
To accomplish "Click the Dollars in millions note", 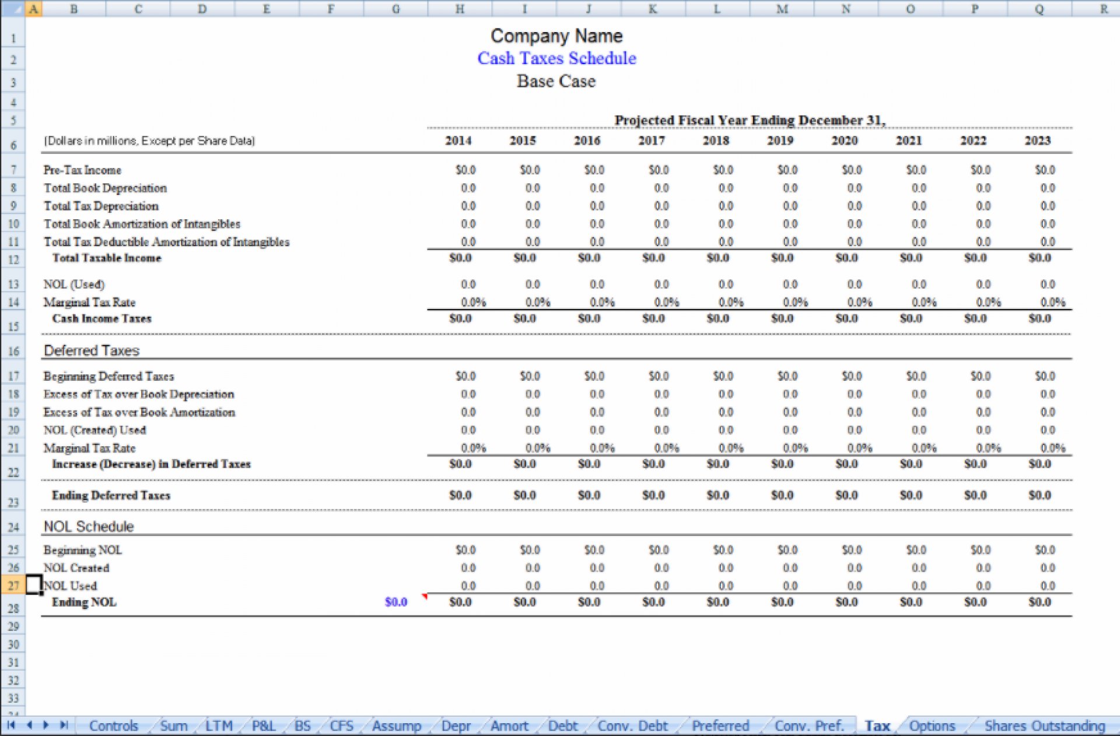I will pyautogui.click(x=149, y=141).
